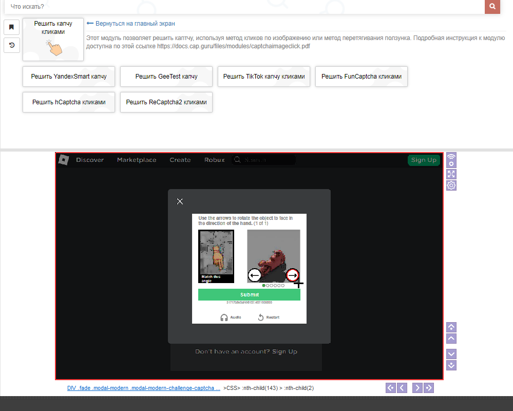Focus the Что искать? search field
Viewport: 513px width, 411px height.
241,7
